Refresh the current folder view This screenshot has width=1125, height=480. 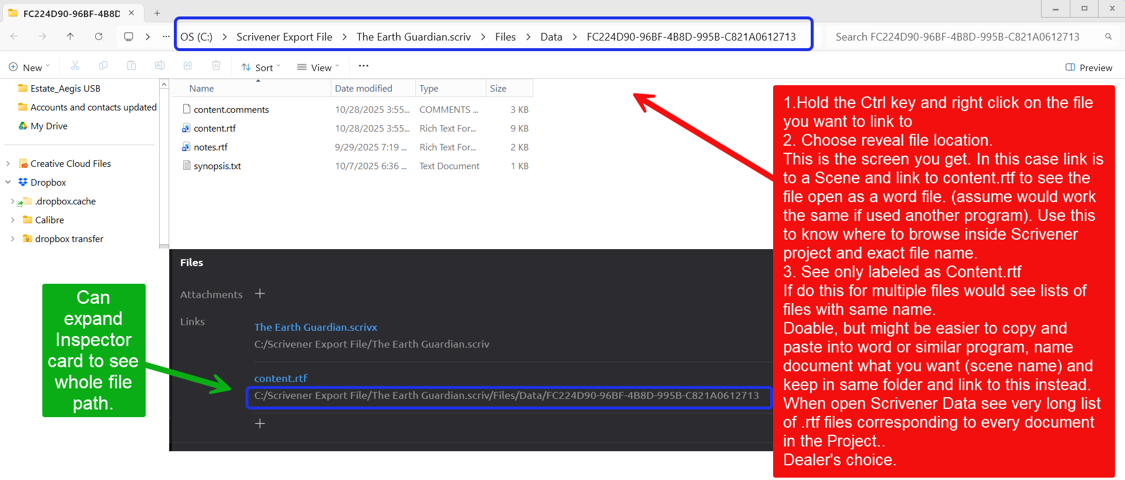[x=99, y=36]
